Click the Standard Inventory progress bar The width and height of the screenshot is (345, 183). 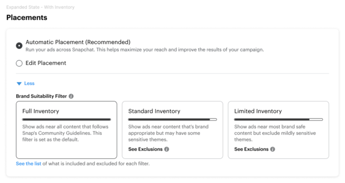(172, 120)
